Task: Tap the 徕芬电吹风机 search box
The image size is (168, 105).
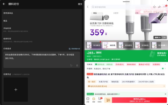Action: [x=121, y=7]
